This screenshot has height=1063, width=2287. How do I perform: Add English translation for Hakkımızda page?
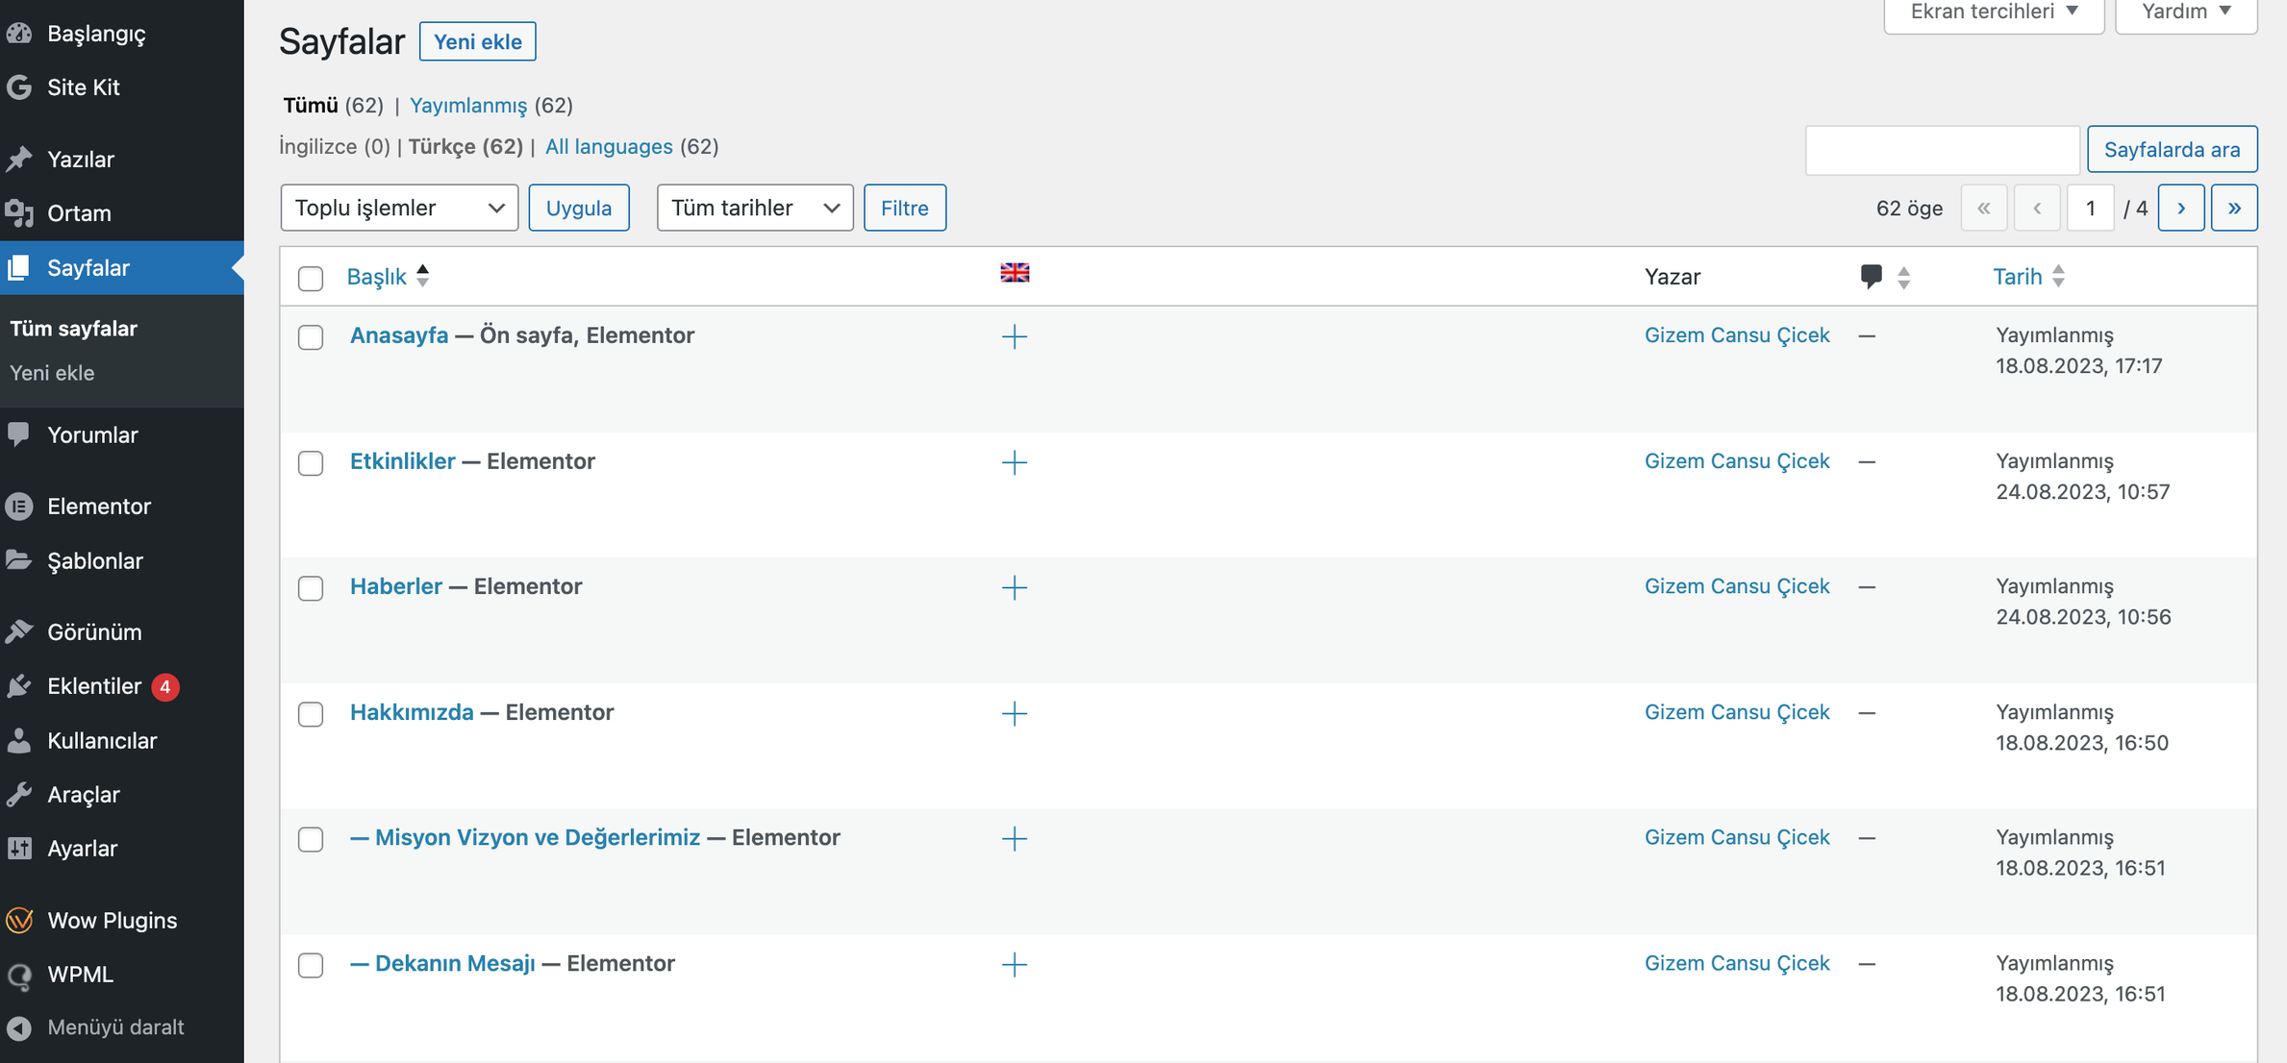[x=1014, y=713]
